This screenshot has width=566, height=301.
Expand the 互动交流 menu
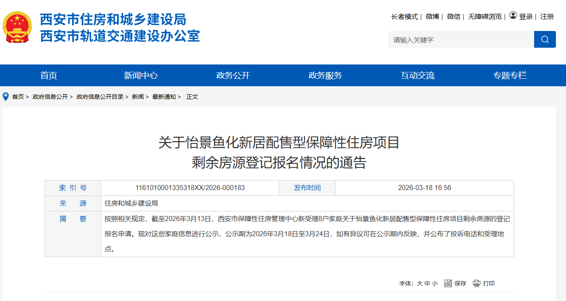418,75
